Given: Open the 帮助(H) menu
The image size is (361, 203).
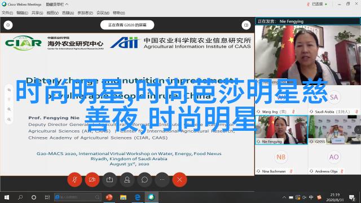Looking at the screenshot, I should point(119,13).
